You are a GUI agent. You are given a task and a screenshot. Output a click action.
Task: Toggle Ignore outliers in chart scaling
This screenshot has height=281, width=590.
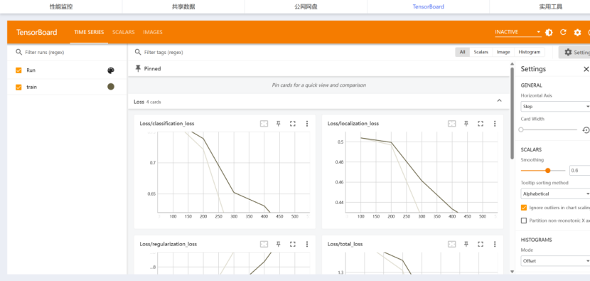pos(523,208)
